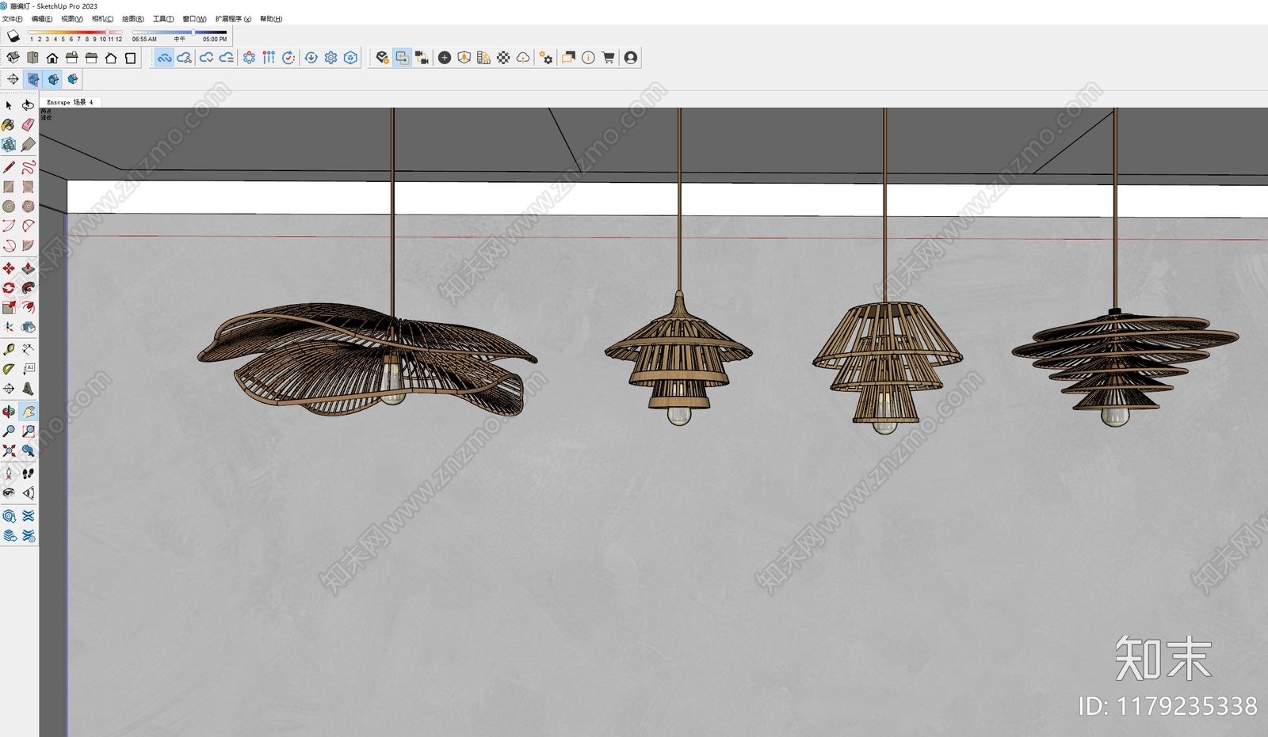
Task: Toggle shadows display icon
Action: tap(13, 36)
